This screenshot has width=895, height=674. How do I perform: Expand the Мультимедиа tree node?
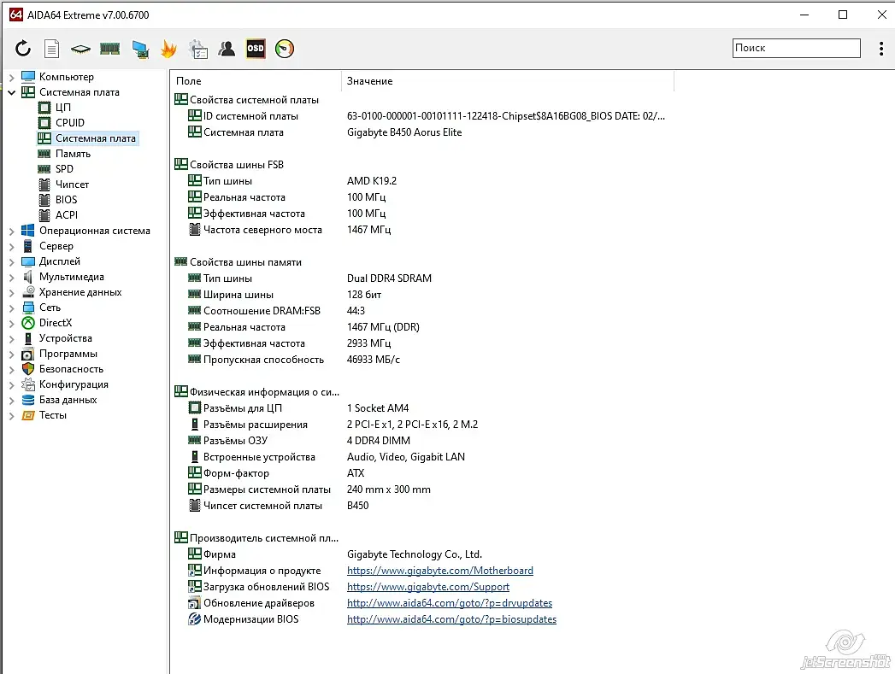click(x=11, y=277)
